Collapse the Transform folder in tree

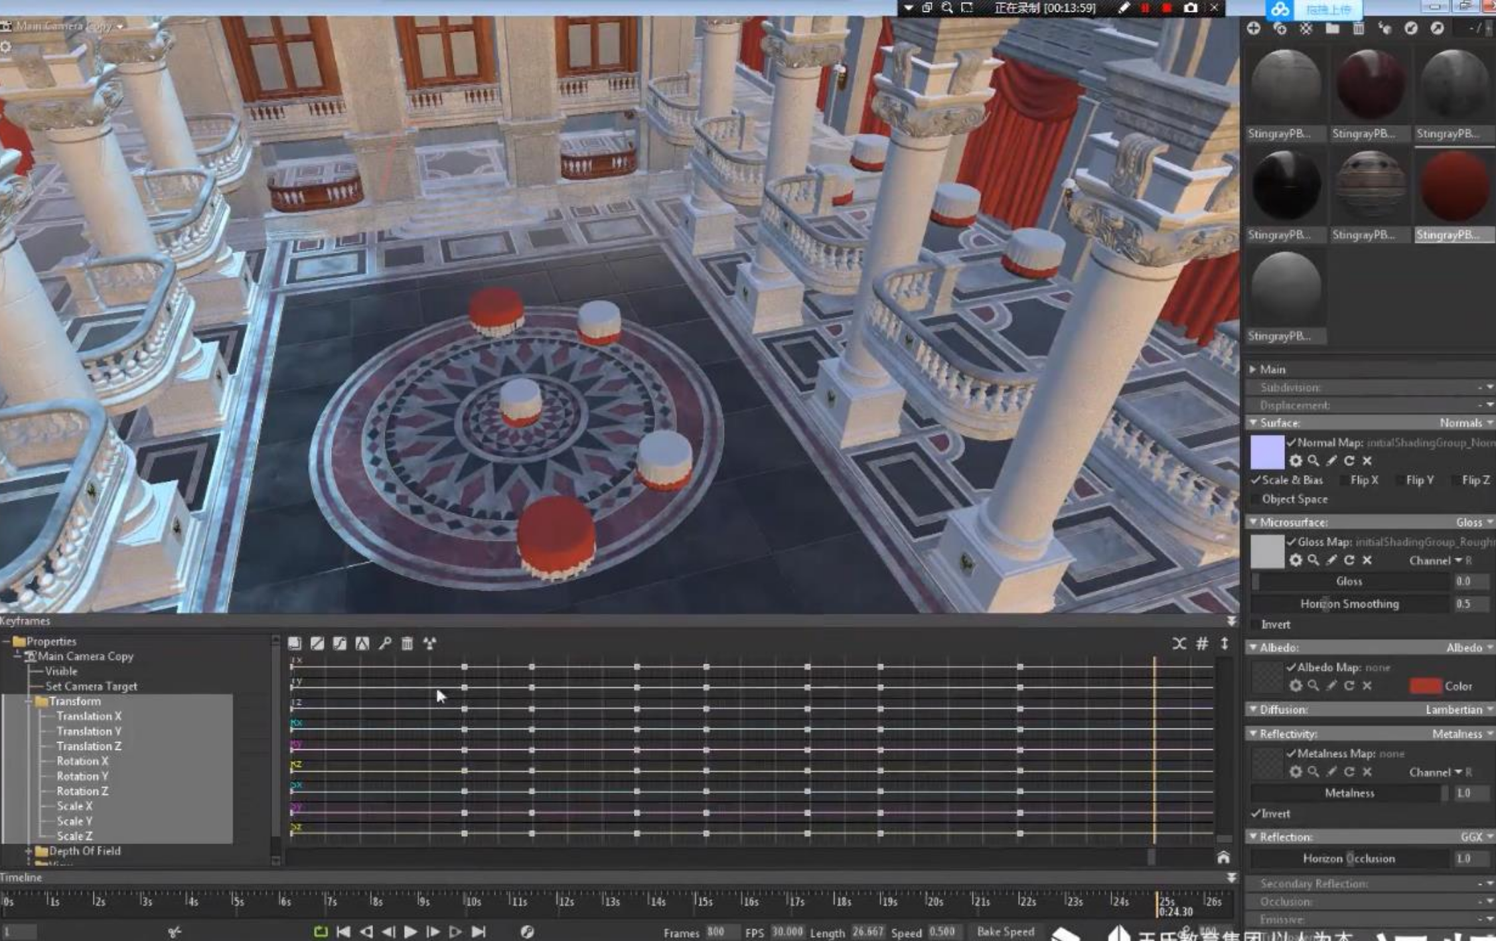coord(30,701)
